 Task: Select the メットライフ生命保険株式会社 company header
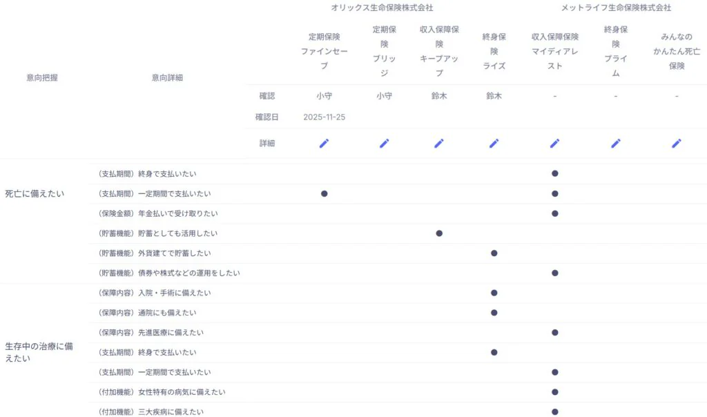coord(616,8)
